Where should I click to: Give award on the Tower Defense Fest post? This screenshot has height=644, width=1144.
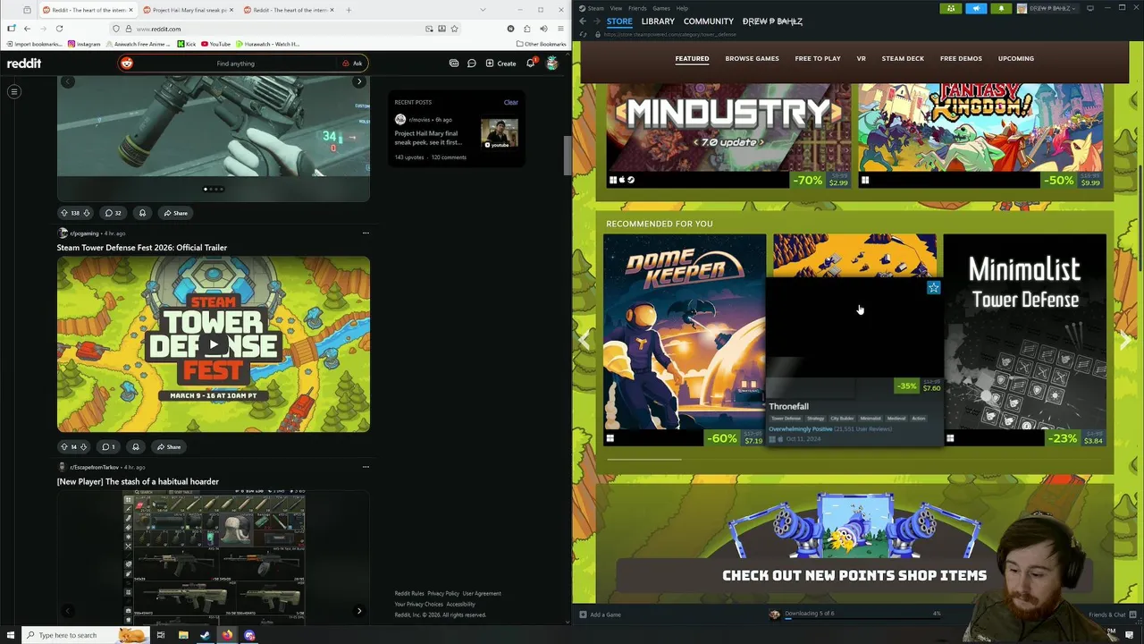(x=136, y=446)
